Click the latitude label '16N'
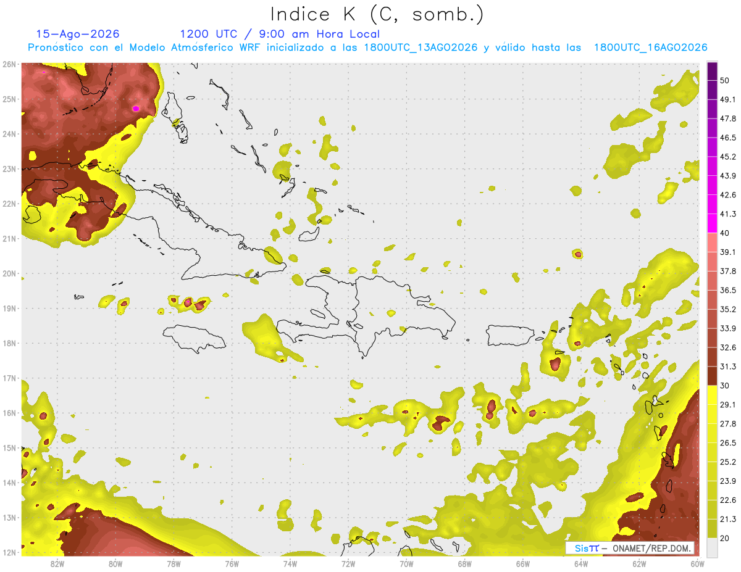Viewport: 741px width, 572px height. coord(9,413)
